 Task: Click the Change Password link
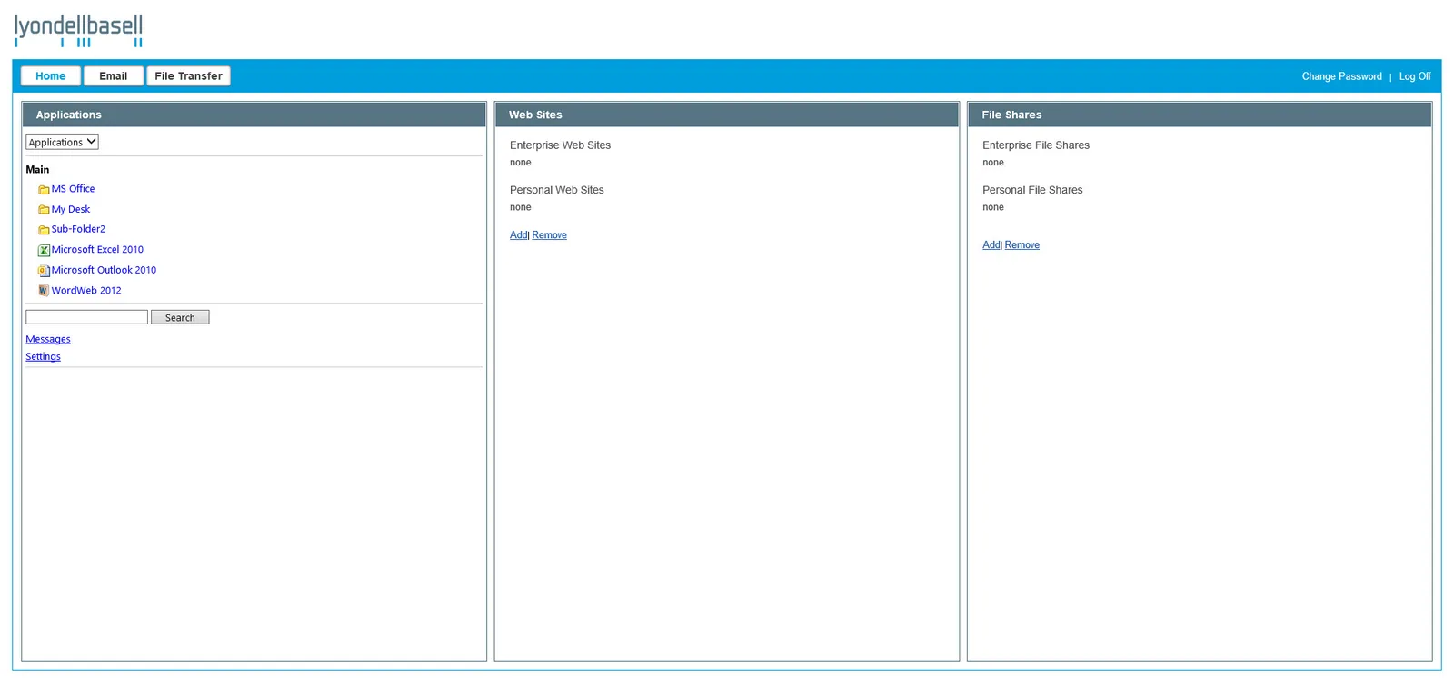click(1341, 76)
